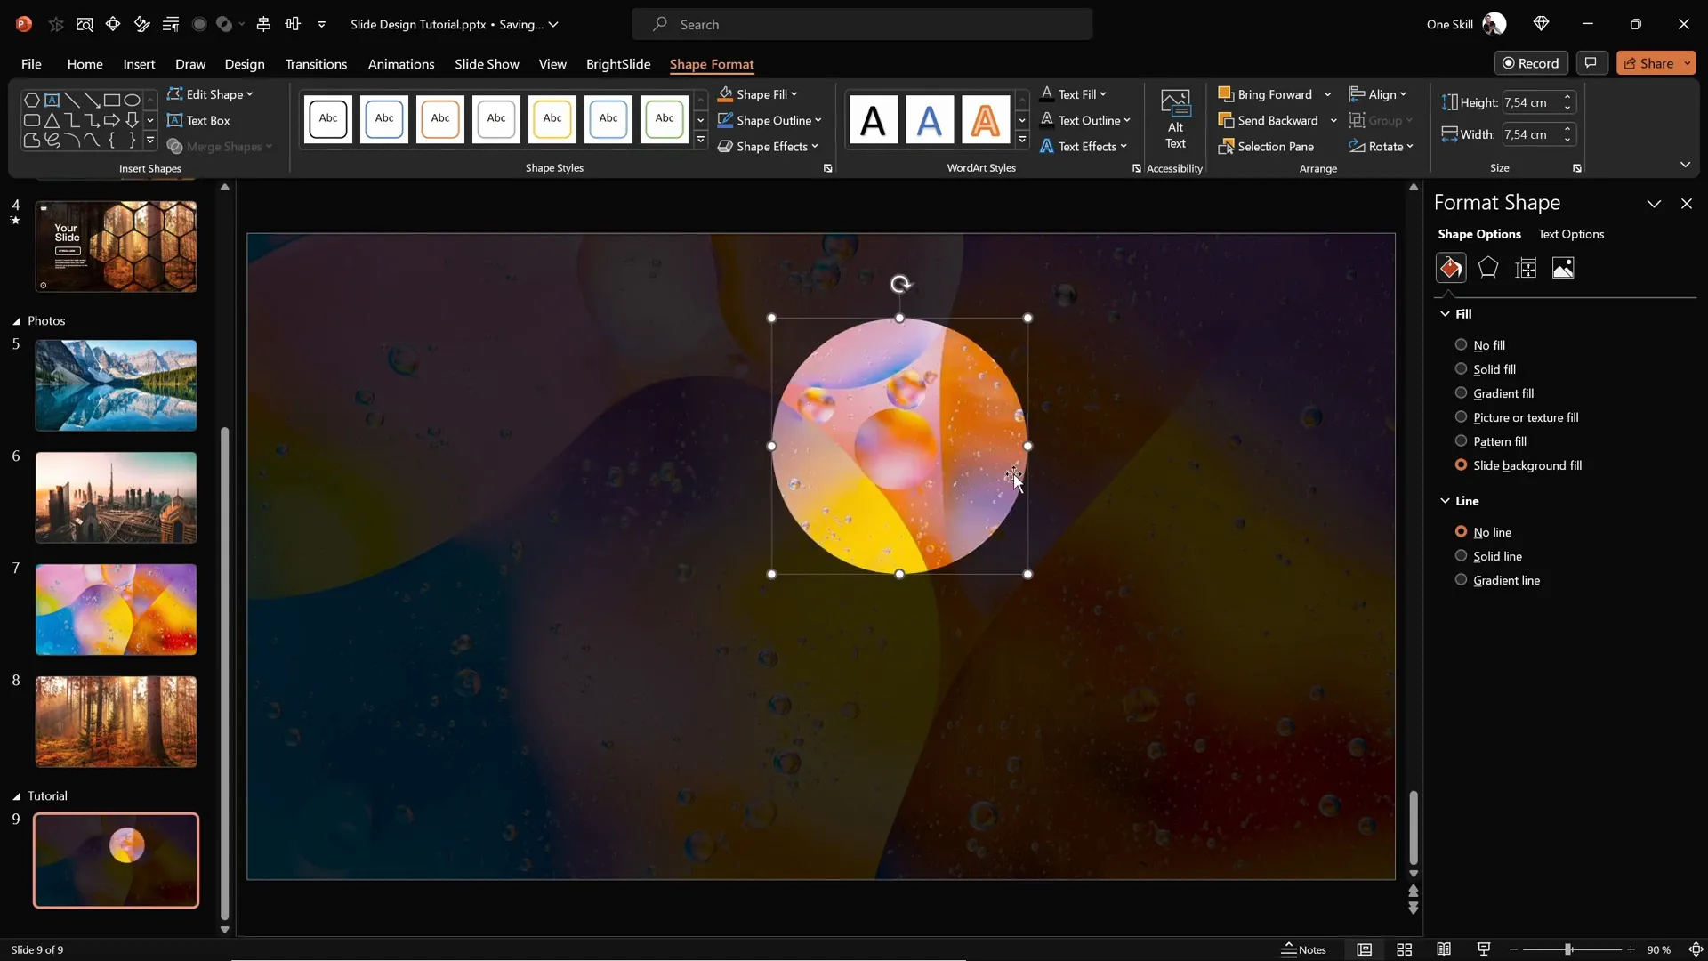
Task: Open Shape Styles dialog launcher
Action: point(827,168)
